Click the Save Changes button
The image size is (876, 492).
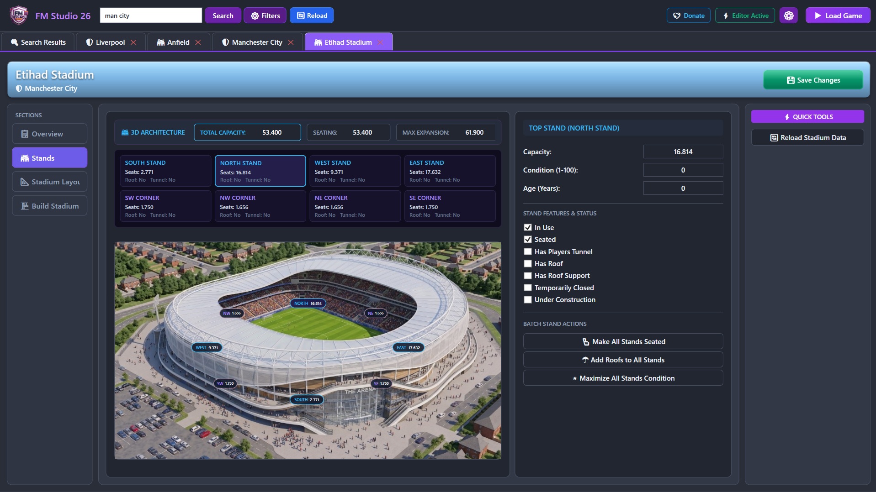(813, 80)
